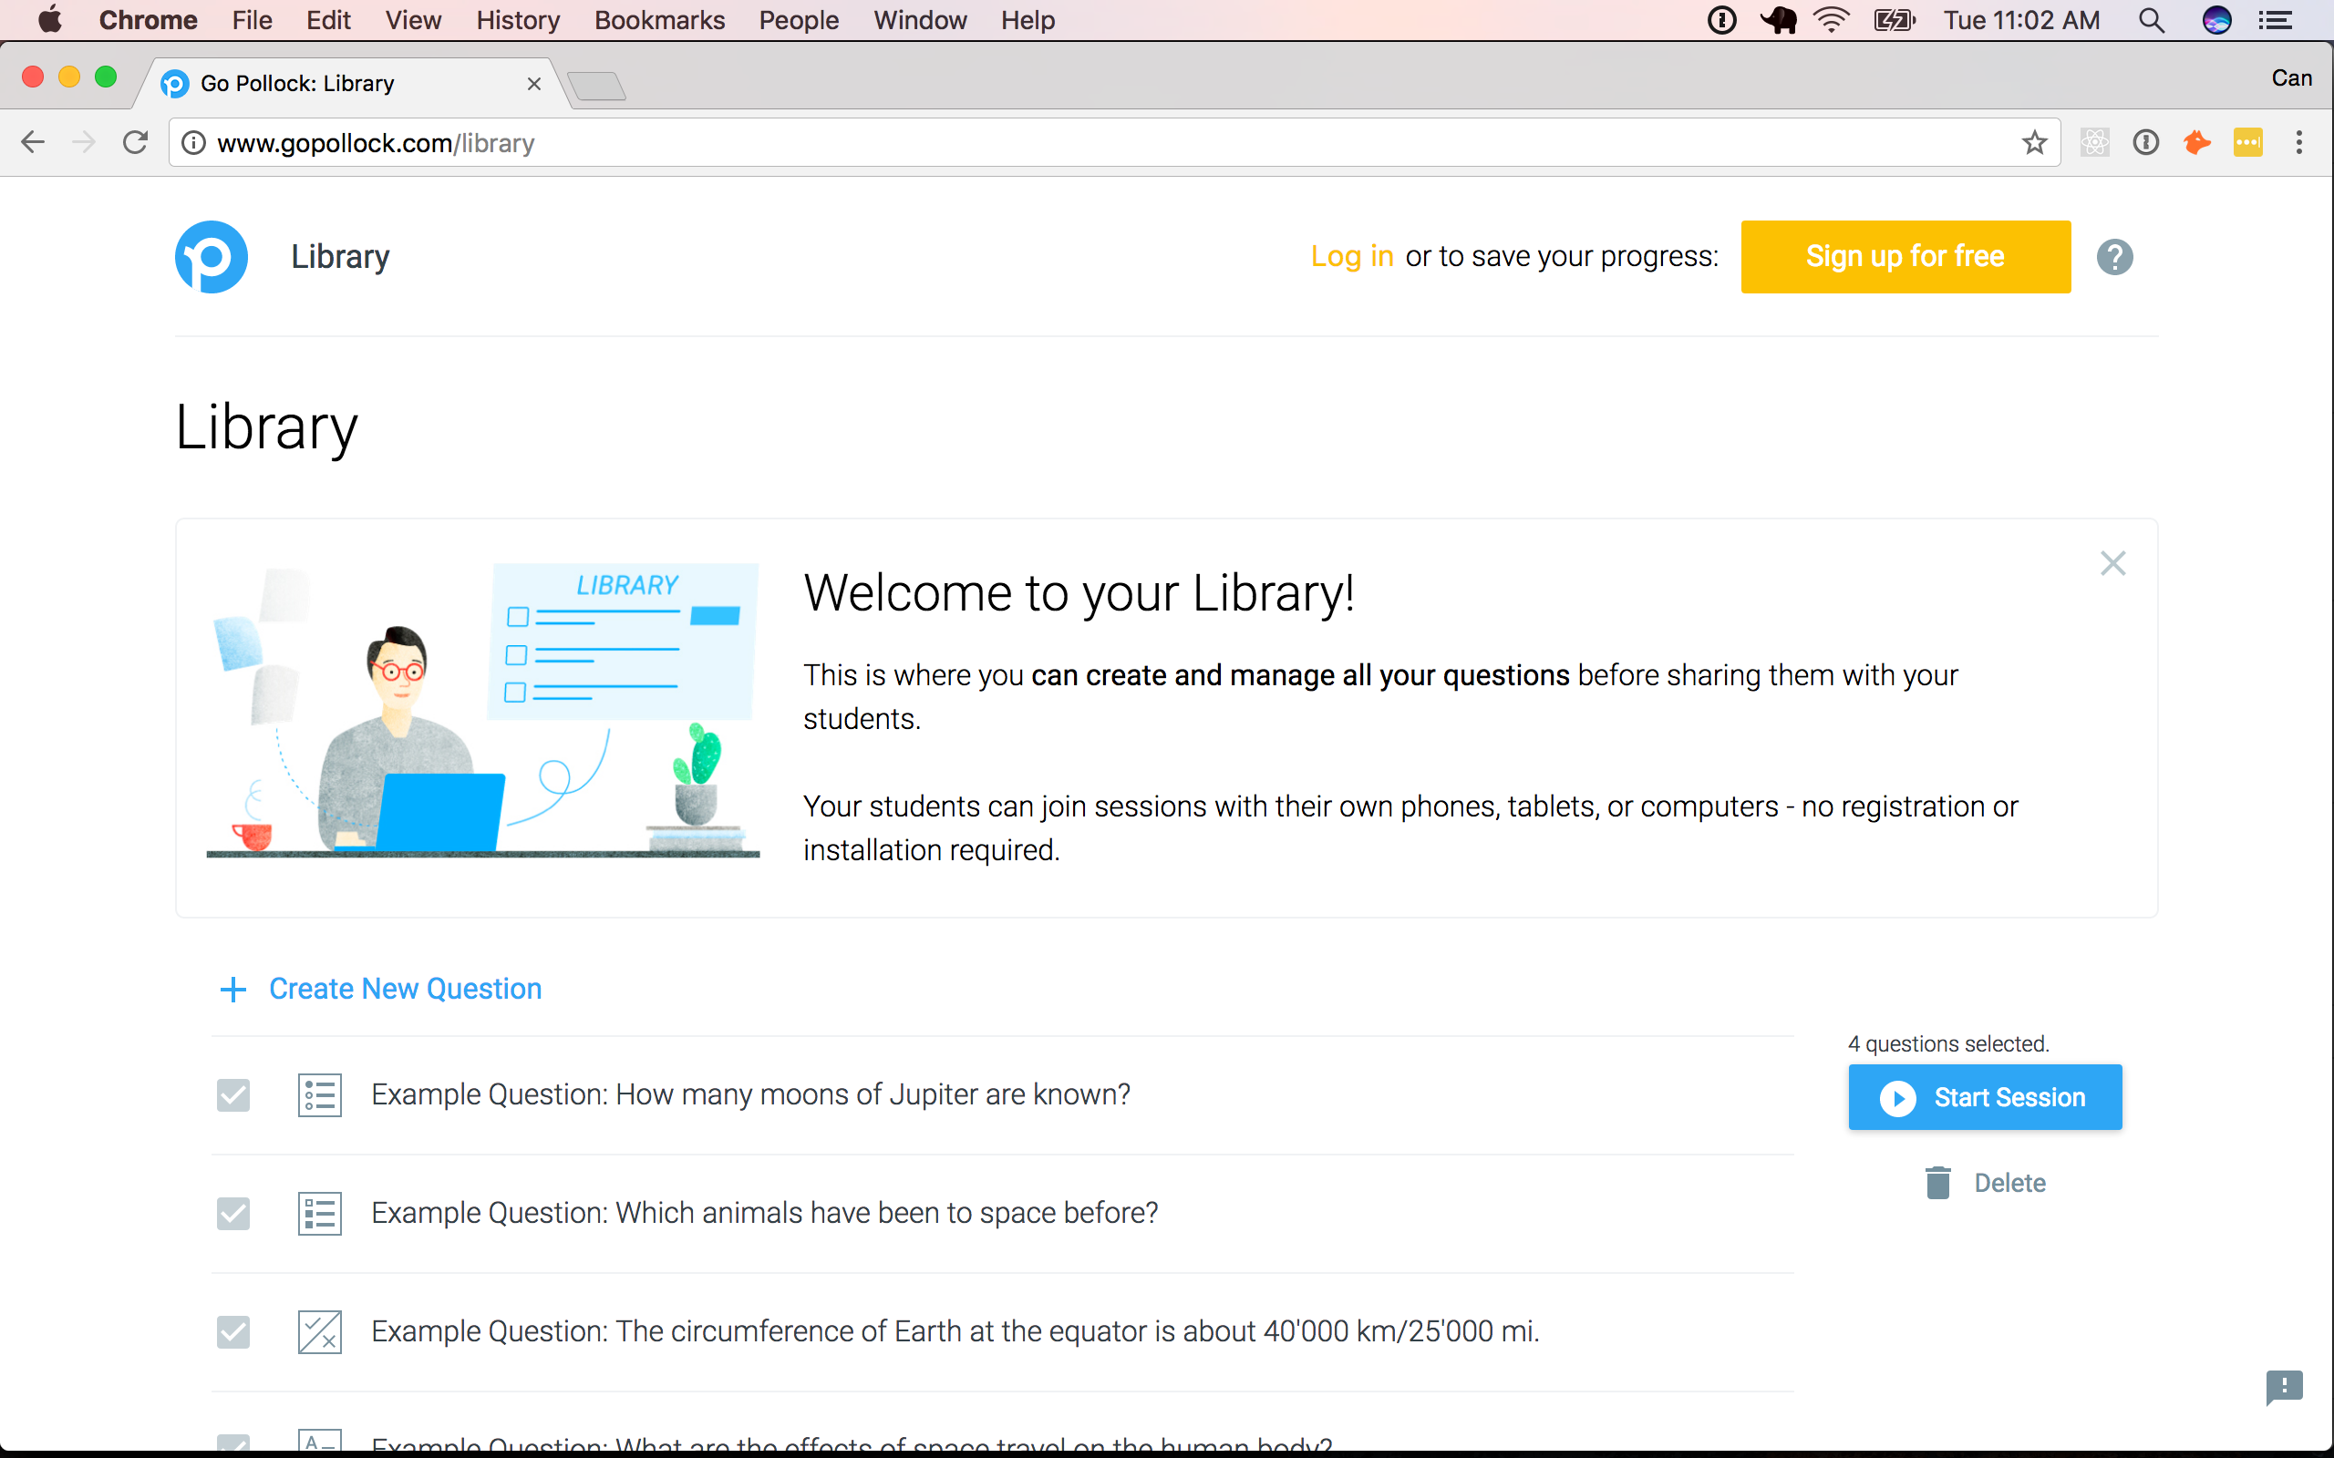
Task: Open the help question mark icon
Action: [2114, 256]
